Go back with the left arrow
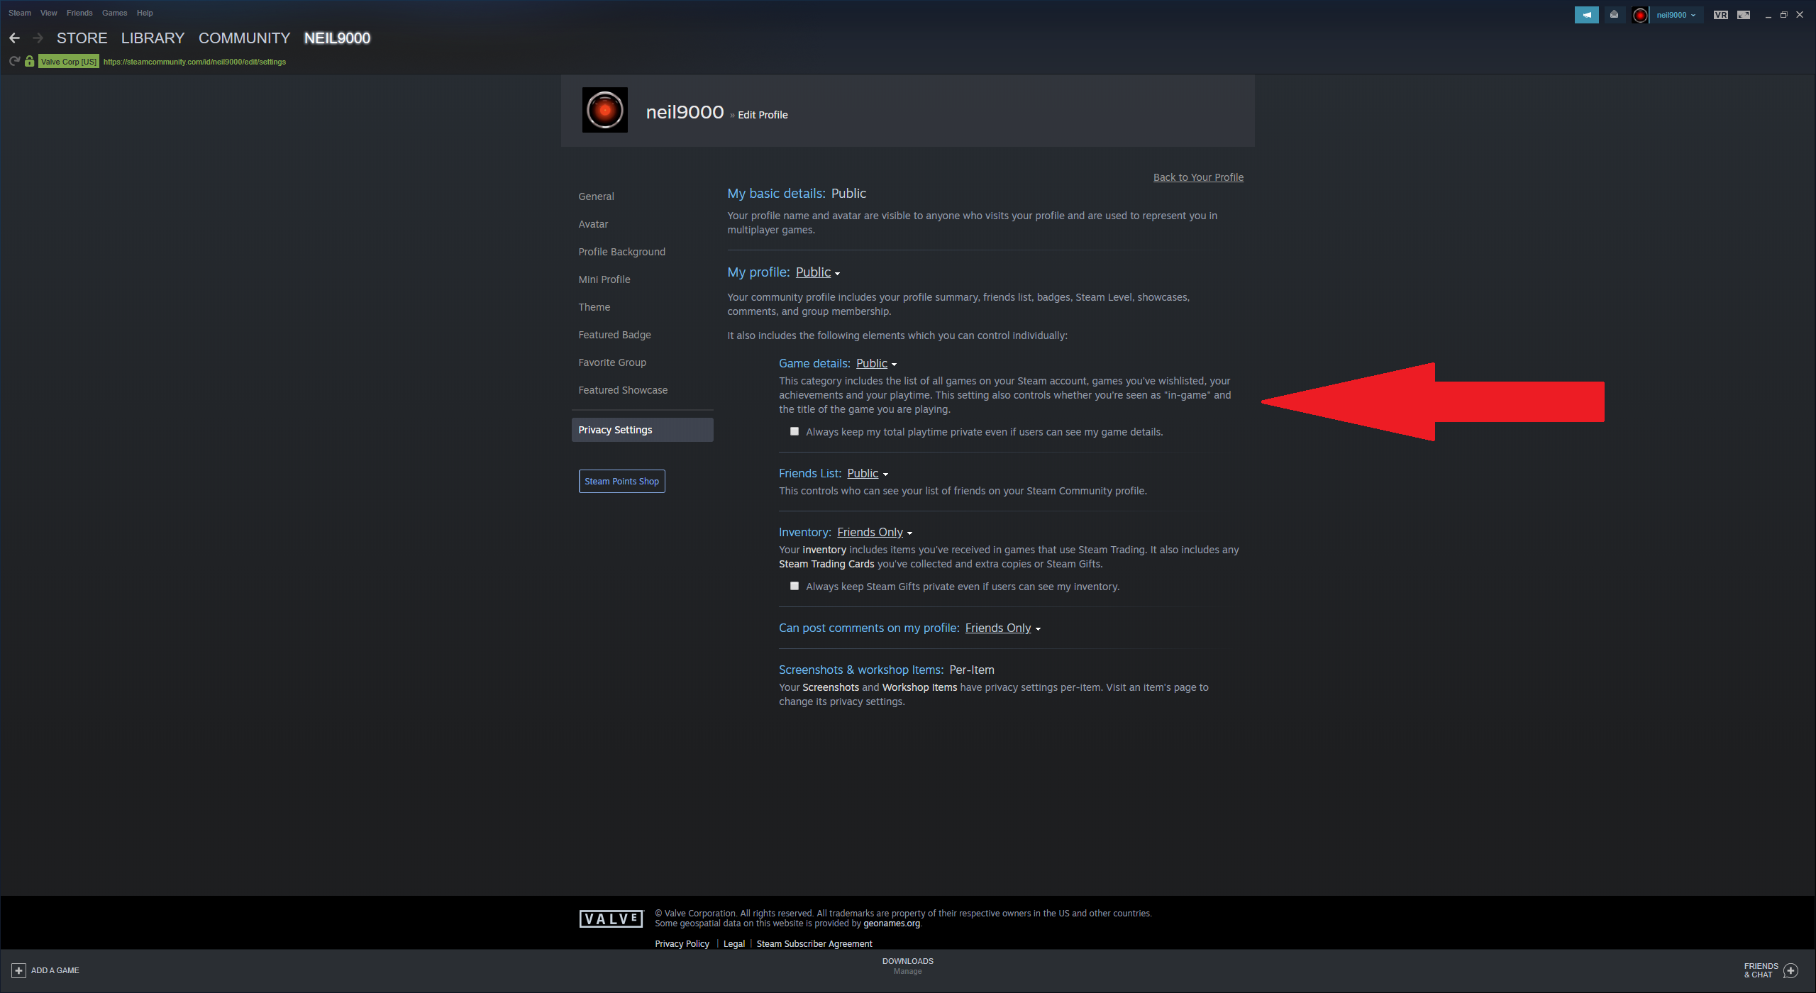 [x=15, y=38]
